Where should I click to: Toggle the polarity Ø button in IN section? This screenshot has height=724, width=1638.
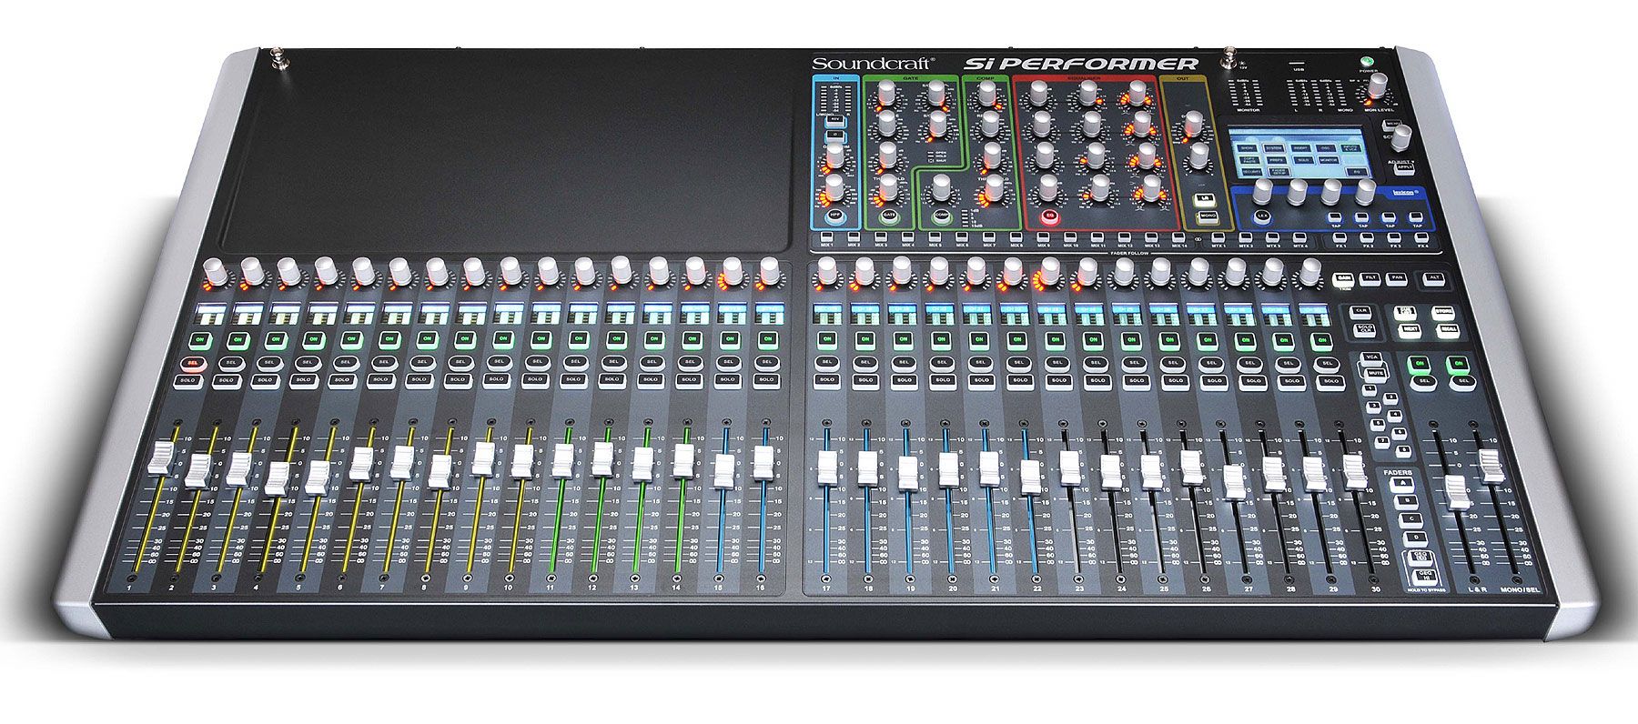(x=835, y=136)
